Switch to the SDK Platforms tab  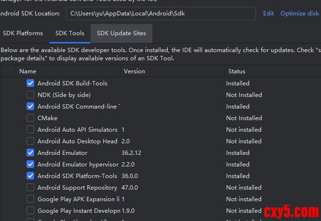23,33
